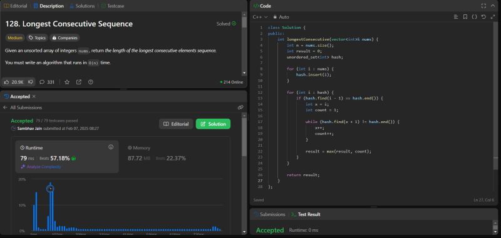Click the format code icon
Screen dimensions: 501x238
[456, 17]
